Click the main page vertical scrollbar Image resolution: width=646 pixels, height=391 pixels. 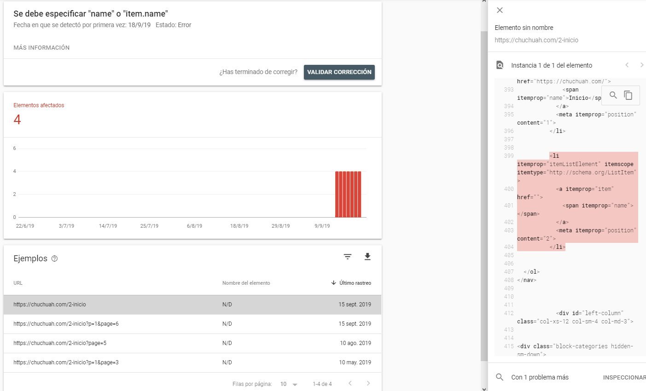click(x=483, y=195)
